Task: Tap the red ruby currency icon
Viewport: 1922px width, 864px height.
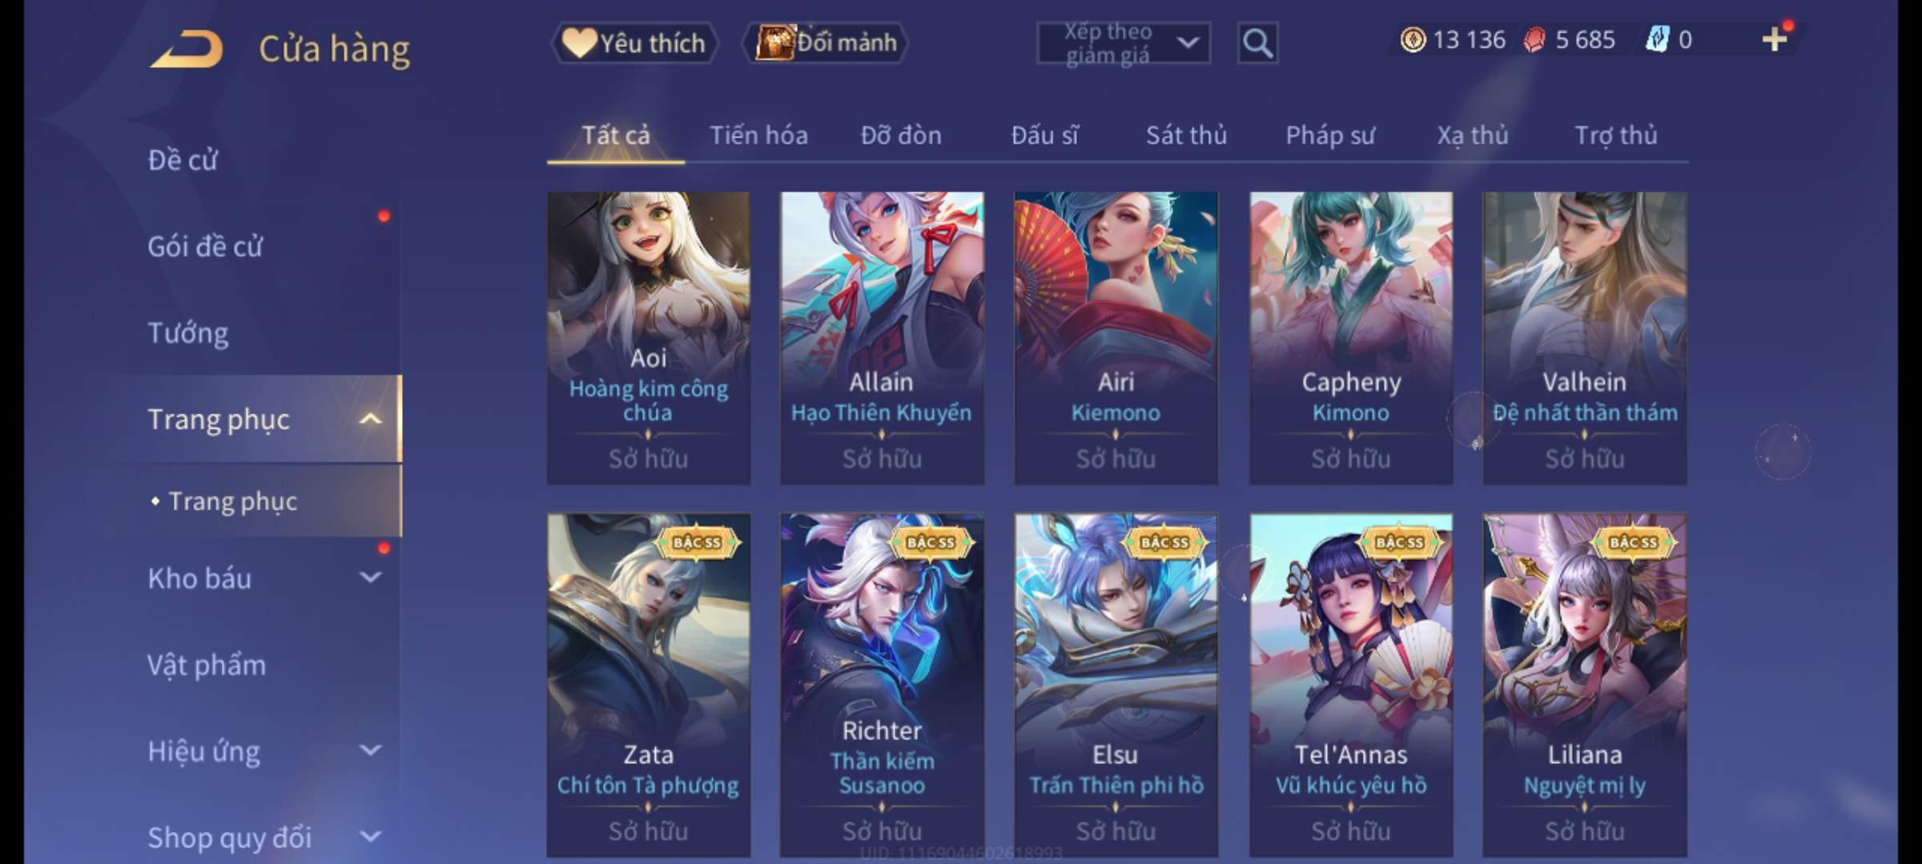Action: 1534,40
